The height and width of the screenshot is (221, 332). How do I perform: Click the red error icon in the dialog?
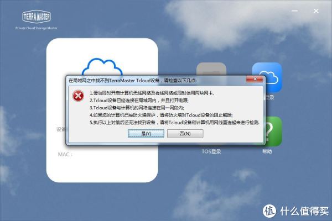[x=78, y=96]
